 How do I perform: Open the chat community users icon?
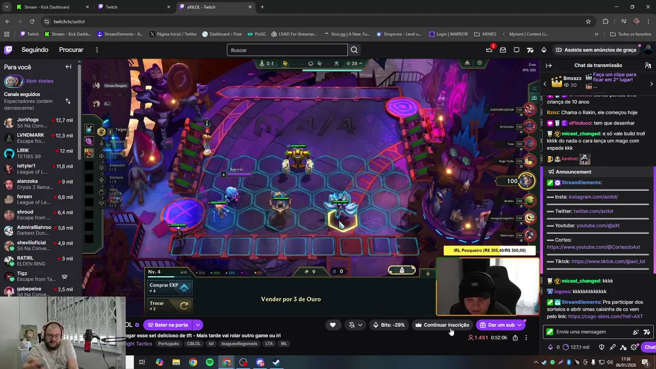[648, 66]
